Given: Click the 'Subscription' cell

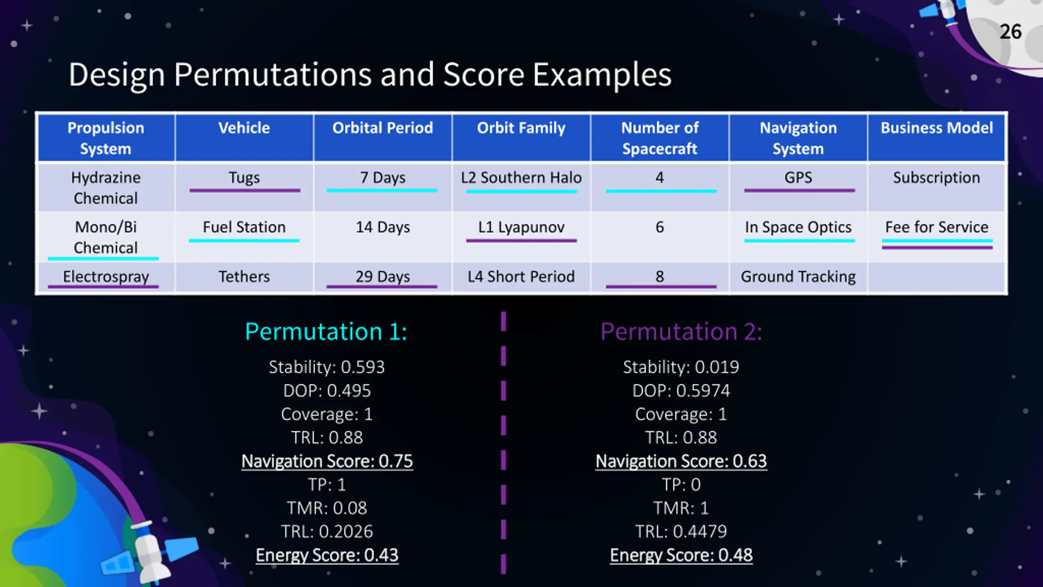Looking at the screenshot, I should point(937,188).
